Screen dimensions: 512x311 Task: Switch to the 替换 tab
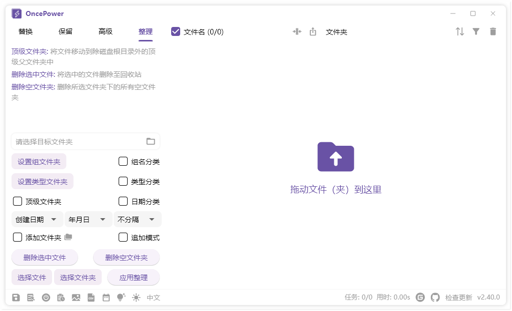[25, 31]
